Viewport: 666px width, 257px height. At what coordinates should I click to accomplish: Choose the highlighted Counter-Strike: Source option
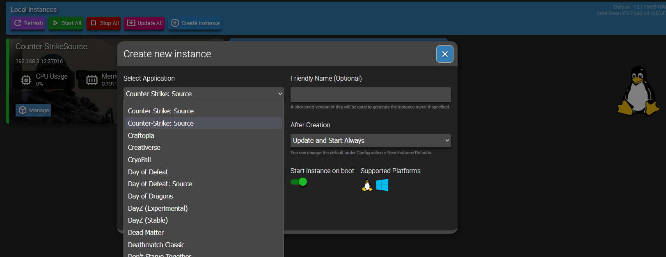tap(204, 123)
